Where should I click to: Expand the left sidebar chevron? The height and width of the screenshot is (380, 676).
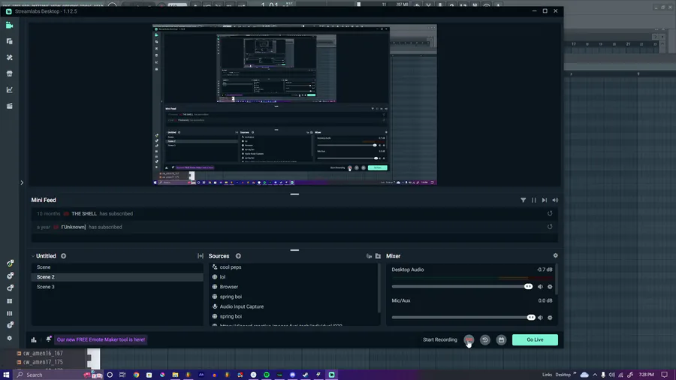pyautogui.click(x=22, y=182)
